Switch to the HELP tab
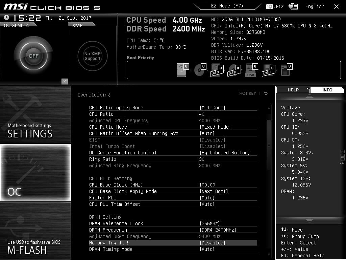346x260 pixels. [x=293, y=90]
